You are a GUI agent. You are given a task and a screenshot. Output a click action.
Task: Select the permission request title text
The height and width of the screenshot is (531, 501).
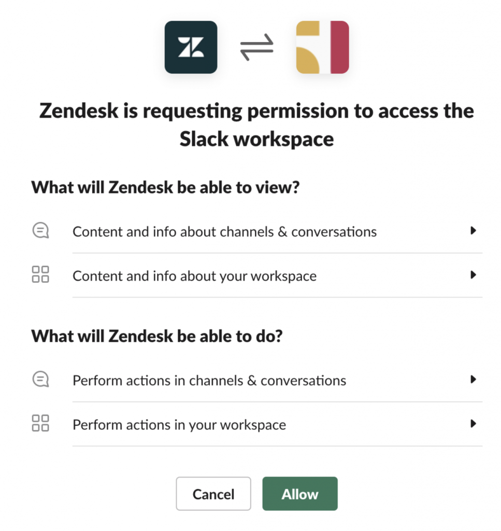tap(256, 124)
